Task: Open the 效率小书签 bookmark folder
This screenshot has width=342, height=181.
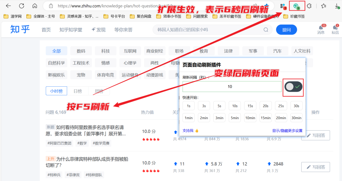Action: coord(169,16)
